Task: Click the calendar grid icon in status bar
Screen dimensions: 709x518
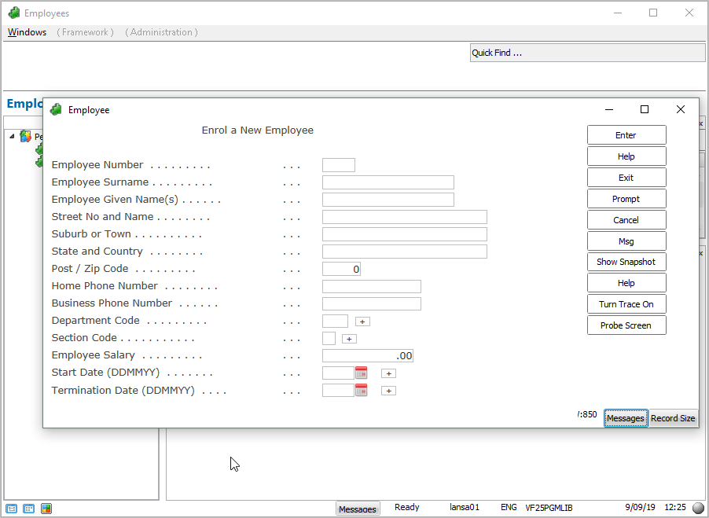Action: pos(28,509)
